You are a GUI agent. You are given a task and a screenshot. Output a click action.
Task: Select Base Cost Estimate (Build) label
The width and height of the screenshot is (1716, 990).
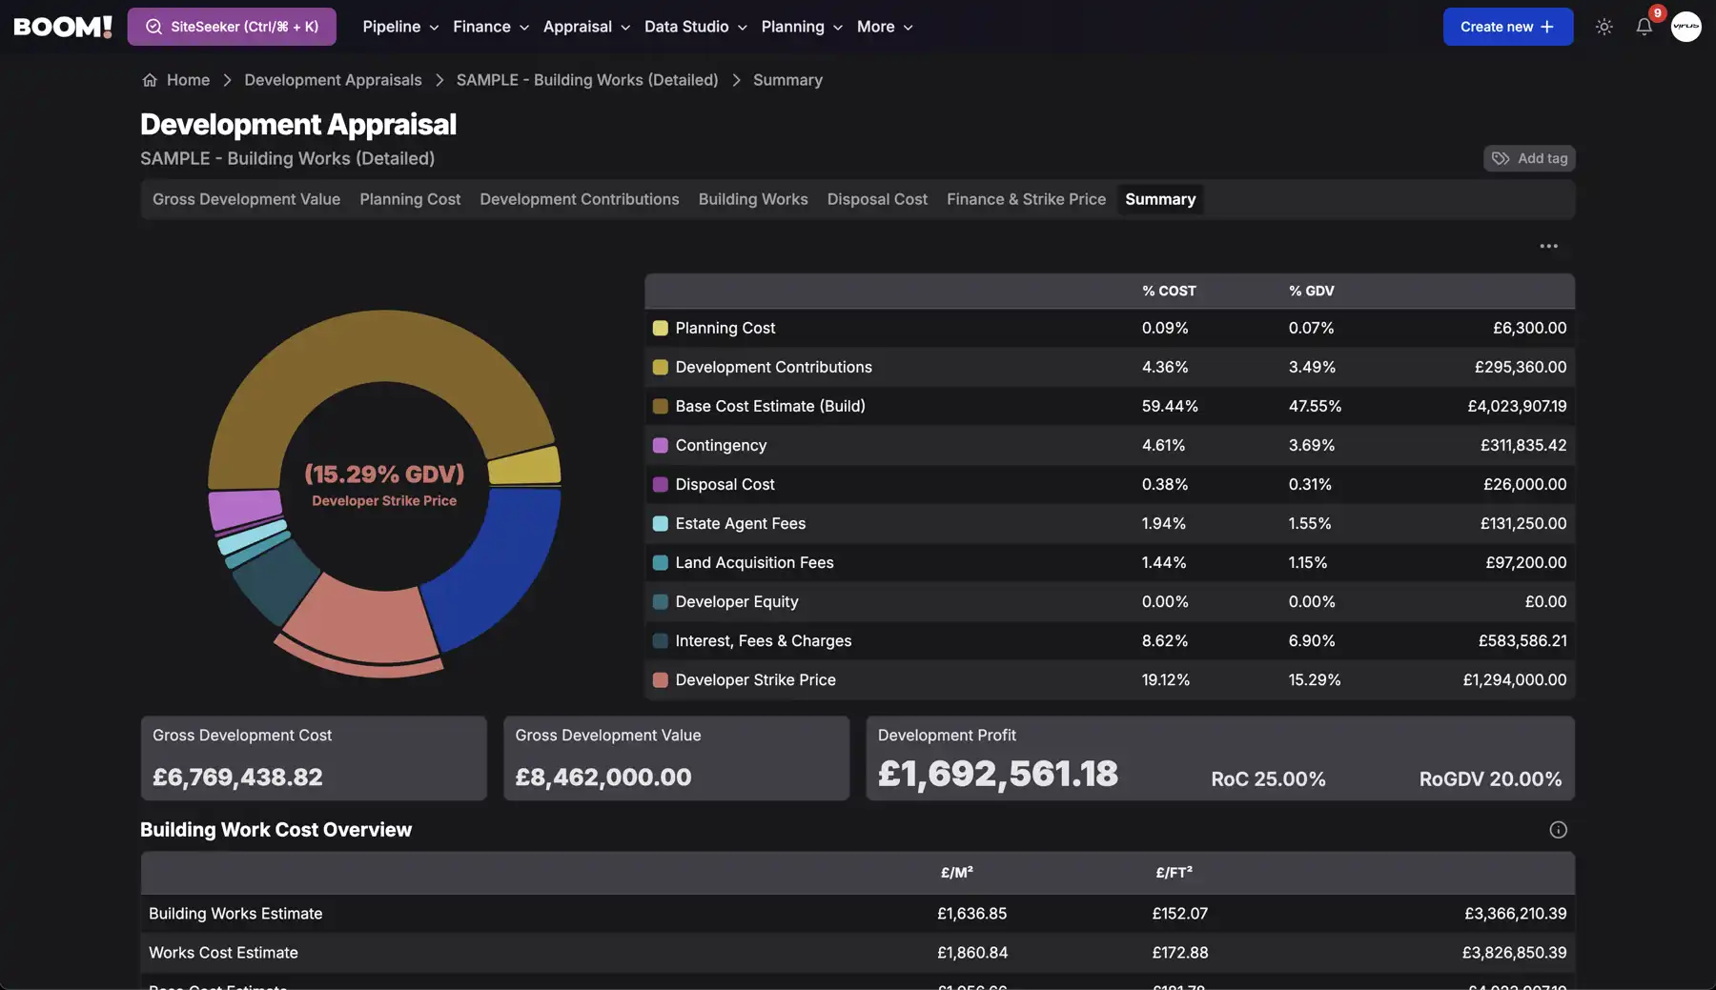[770, 406]
